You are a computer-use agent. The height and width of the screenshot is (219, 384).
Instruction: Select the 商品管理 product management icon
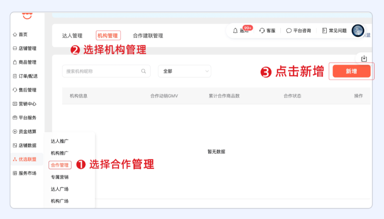[14, 62]
